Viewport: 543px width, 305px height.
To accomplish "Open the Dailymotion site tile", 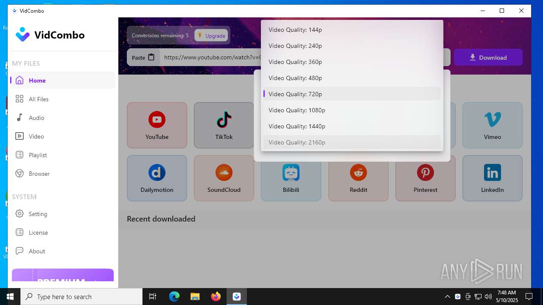I will [x=157, y=178].
